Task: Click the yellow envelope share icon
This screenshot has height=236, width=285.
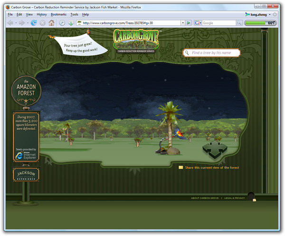Action: [x=180, y=167]
